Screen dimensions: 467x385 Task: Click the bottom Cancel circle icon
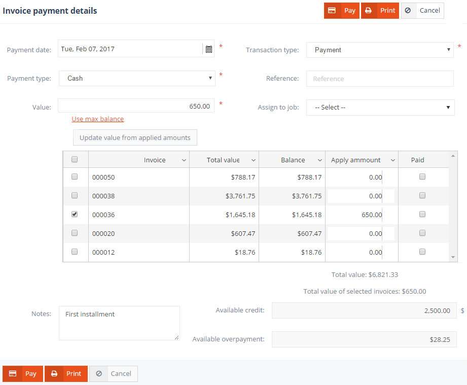click(99, 374)
